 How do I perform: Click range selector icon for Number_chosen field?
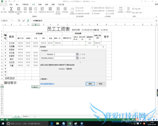77,58
